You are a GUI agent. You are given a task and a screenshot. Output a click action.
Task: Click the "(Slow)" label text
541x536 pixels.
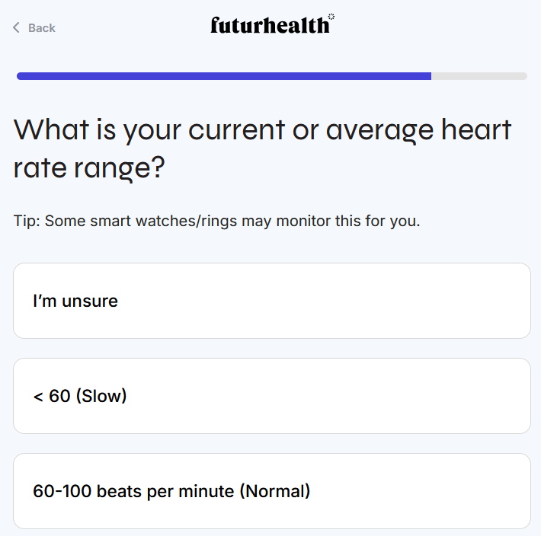click(x=101, y=396)
